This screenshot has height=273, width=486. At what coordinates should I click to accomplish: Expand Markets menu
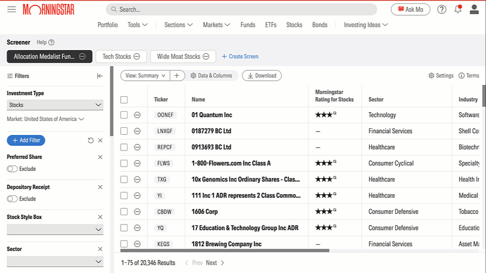click(216, 25)
